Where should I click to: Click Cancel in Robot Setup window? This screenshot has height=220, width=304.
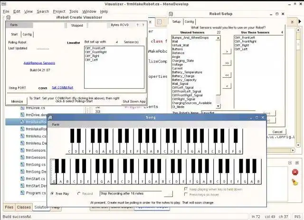[x=277, y=132]
